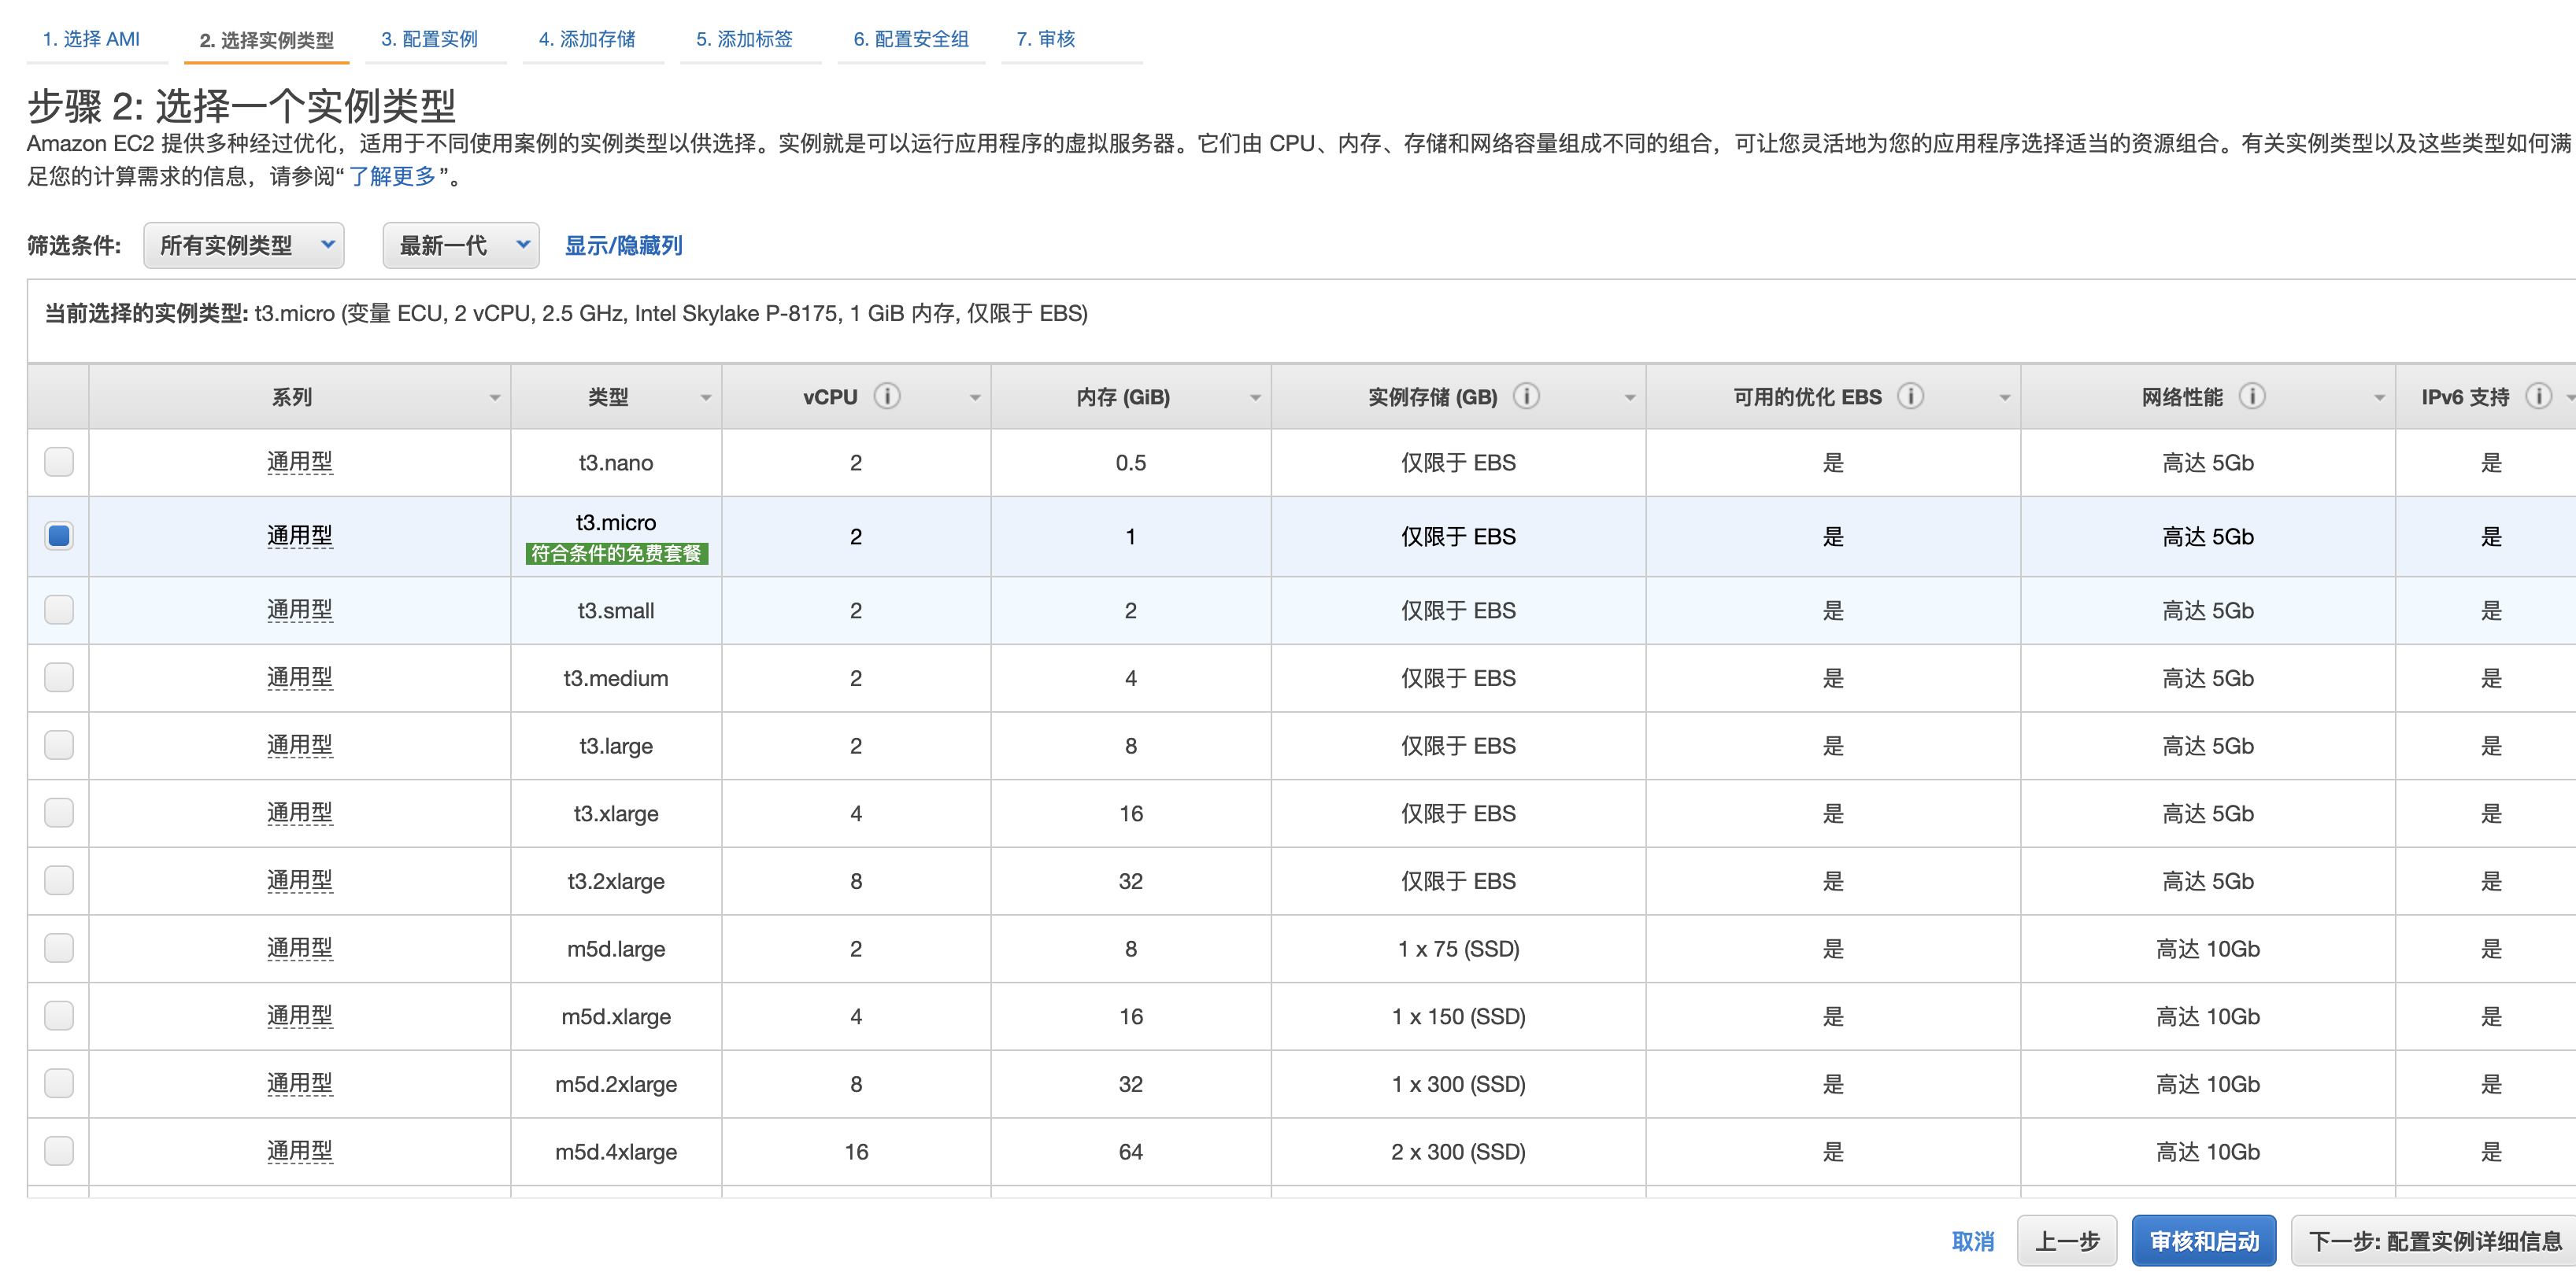Select the t3.nano instance checkbox
The image size is (2576, 1276).
click(x=58, y=462)
